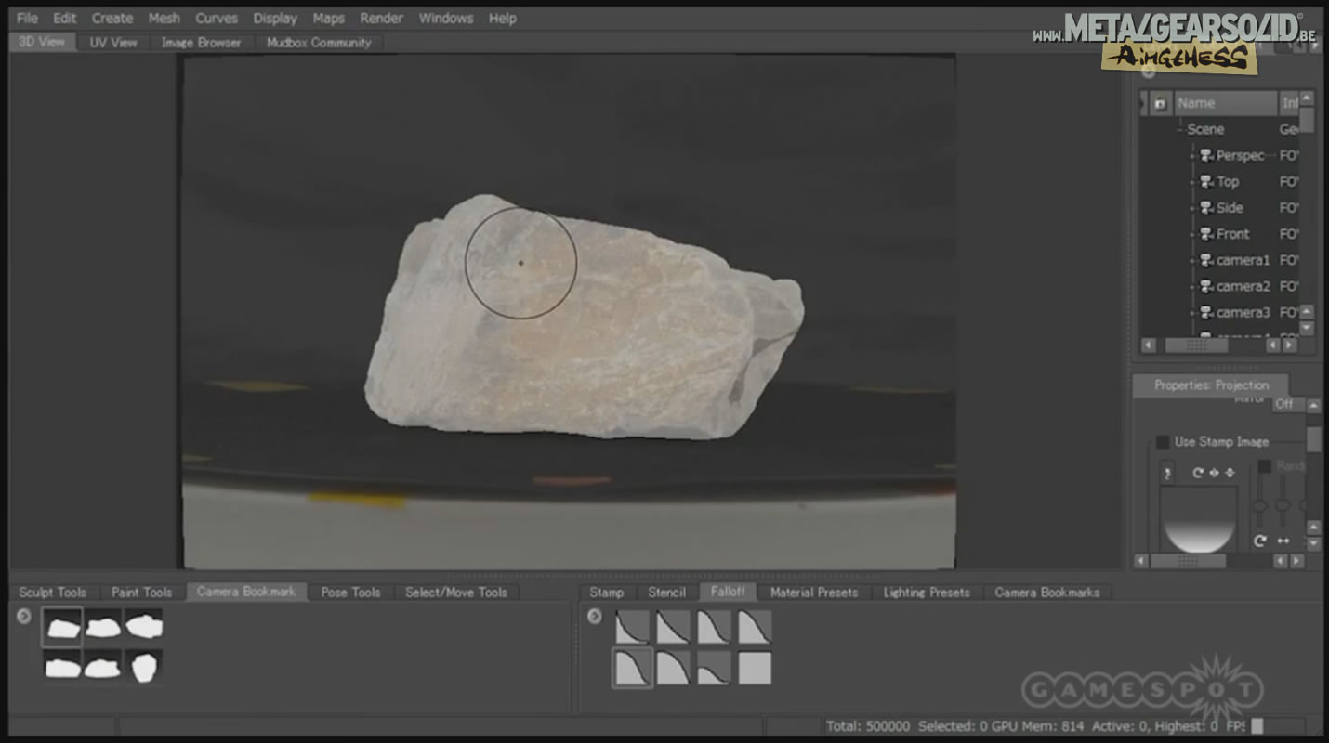Screen dimensions: 1329x743
Task: Click the rotate icon below the stamp sliders
Action: click(x=1260, y=541)
